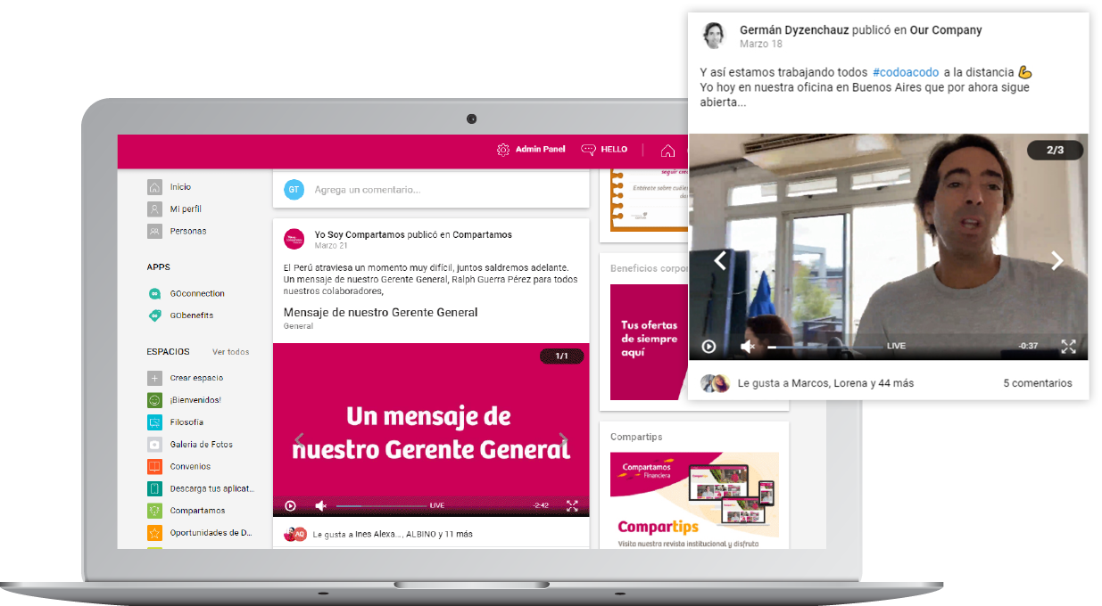This screenshot has height=606, width=1102.
Task: Click the Germán video progress bar
Action: [821, 347]
